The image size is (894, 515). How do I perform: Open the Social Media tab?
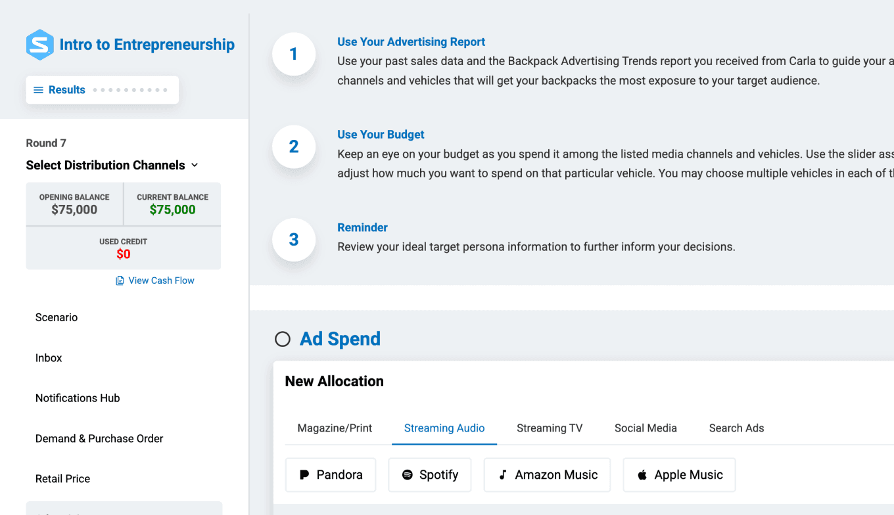click(646, 428)
